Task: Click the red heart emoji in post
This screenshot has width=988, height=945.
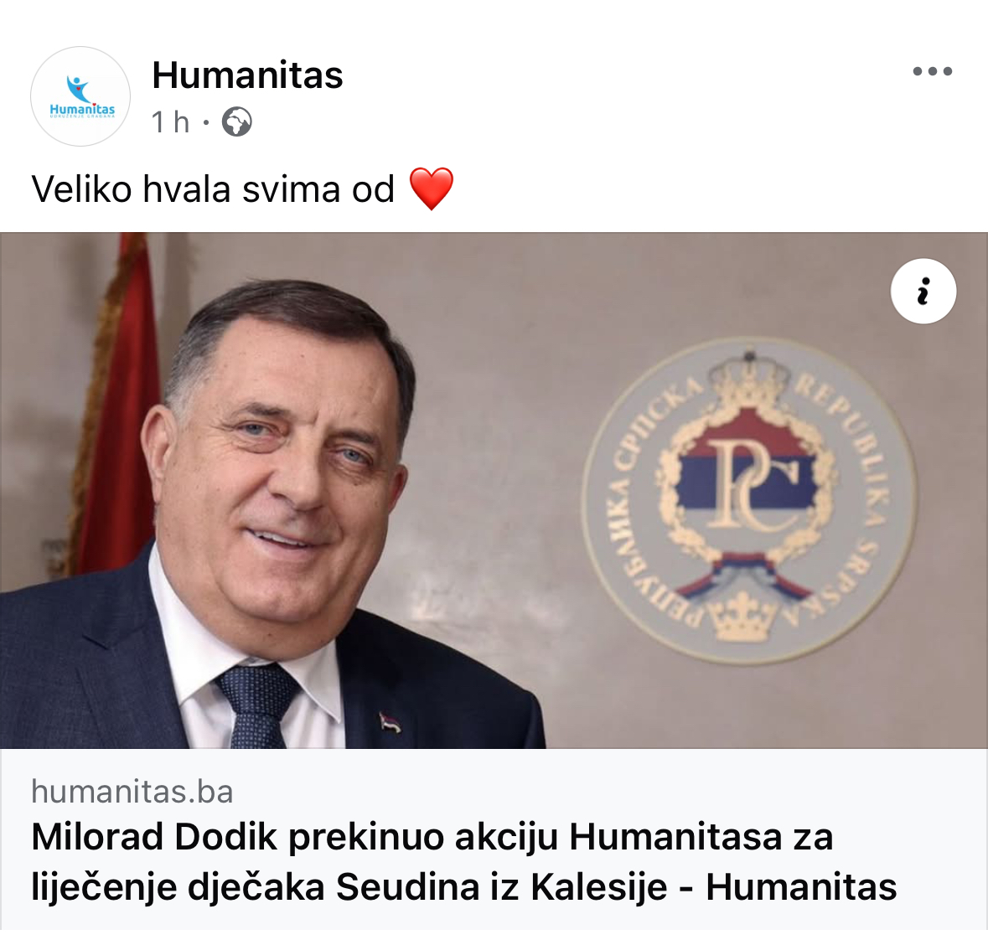Action: [431, 188]
